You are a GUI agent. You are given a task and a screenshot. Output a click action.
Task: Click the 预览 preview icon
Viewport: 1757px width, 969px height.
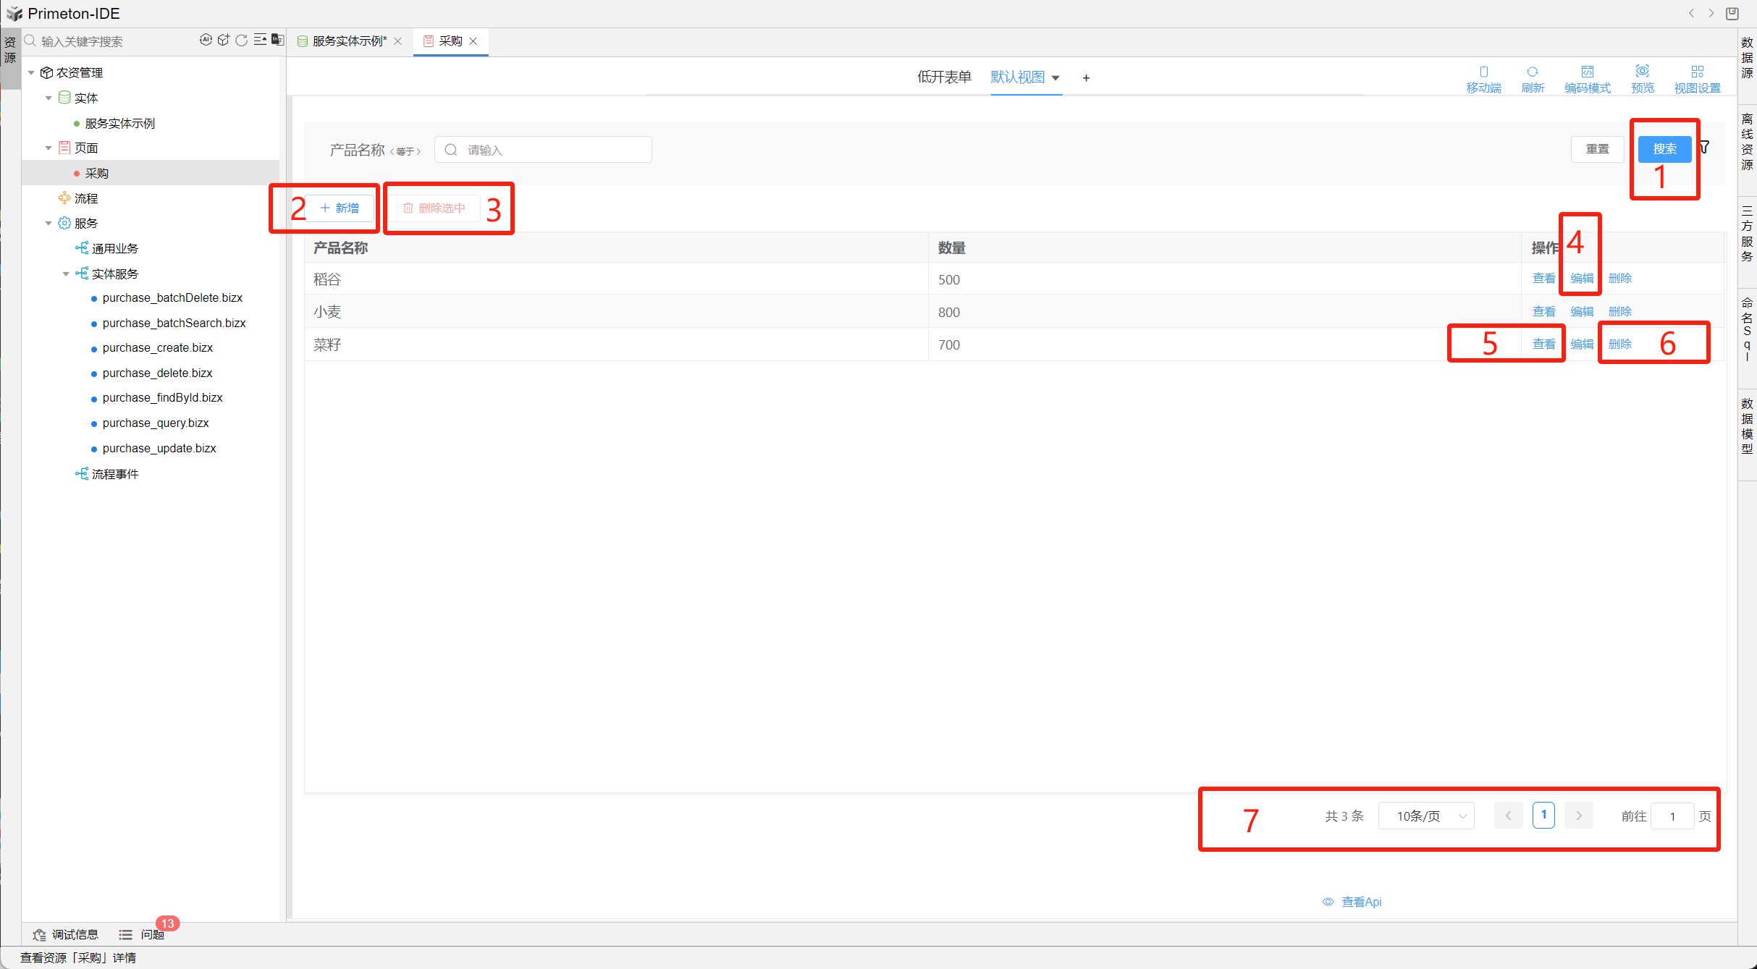[1642, 78]
